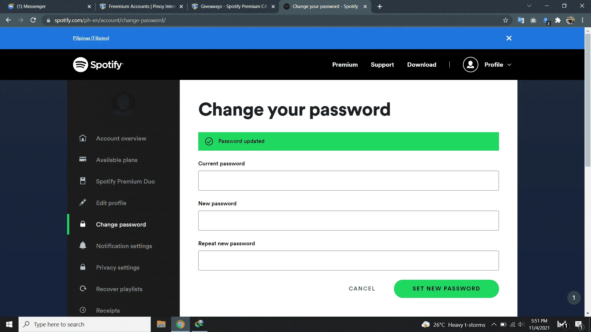
Task: Click the Support header link
Action: [x=382, y=65]
